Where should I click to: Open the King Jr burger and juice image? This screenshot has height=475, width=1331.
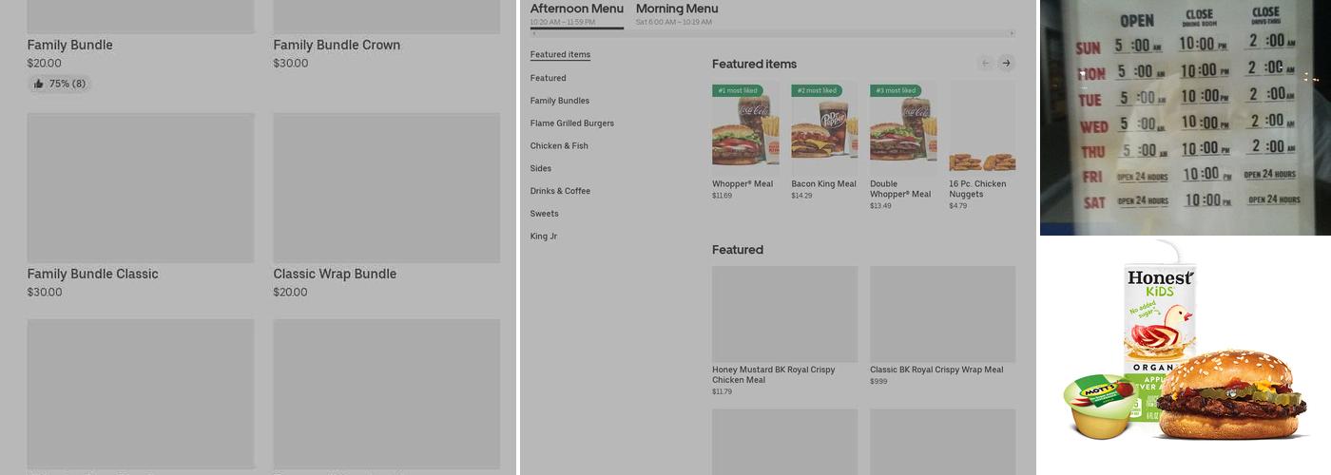pos(1186,355)
